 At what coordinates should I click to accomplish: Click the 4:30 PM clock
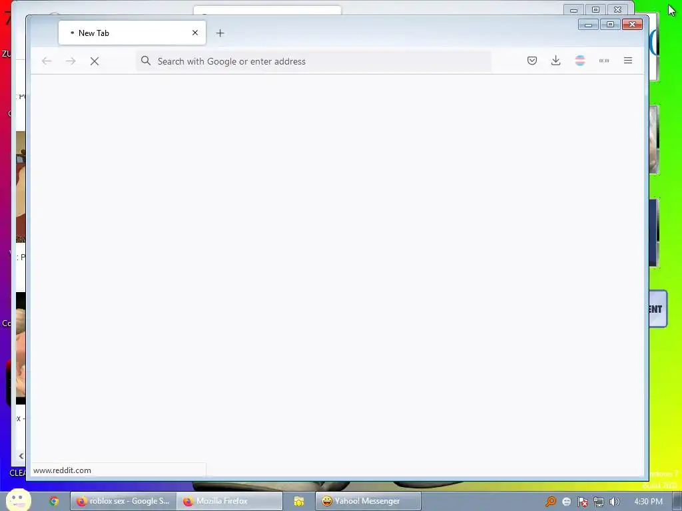click(x=648, y=502)
